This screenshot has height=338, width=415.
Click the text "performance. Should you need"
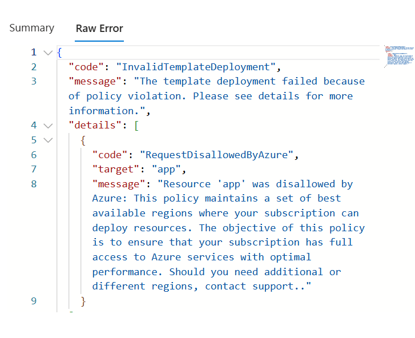(x=175, y=272)
